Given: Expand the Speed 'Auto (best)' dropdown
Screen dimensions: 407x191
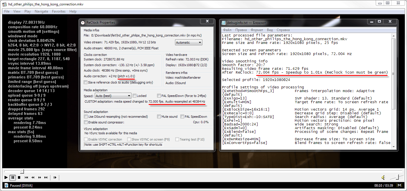Looking at the screenshot, I should (x=113, y=96).
